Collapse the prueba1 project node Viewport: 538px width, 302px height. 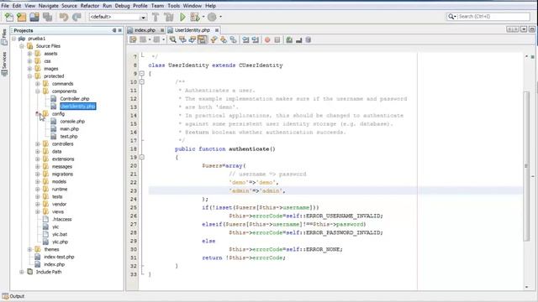click(x=13, y=39)
